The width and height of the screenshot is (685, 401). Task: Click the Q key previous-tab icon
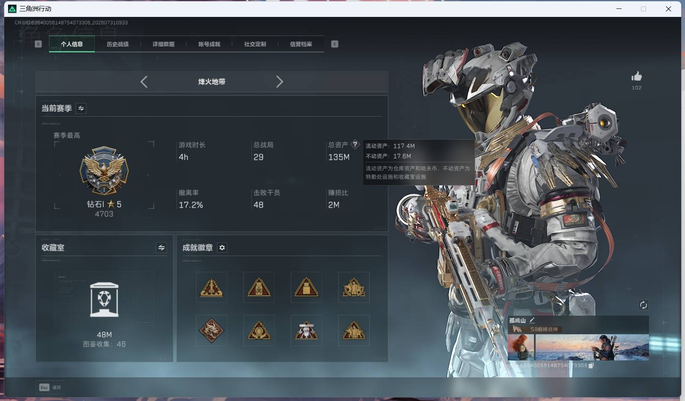[38, 44]
